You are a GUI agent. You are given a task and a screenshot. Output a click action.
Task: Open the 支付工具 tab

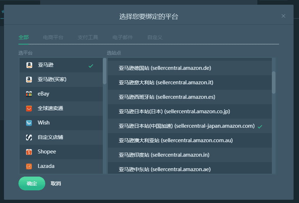(x=88, y=37)
